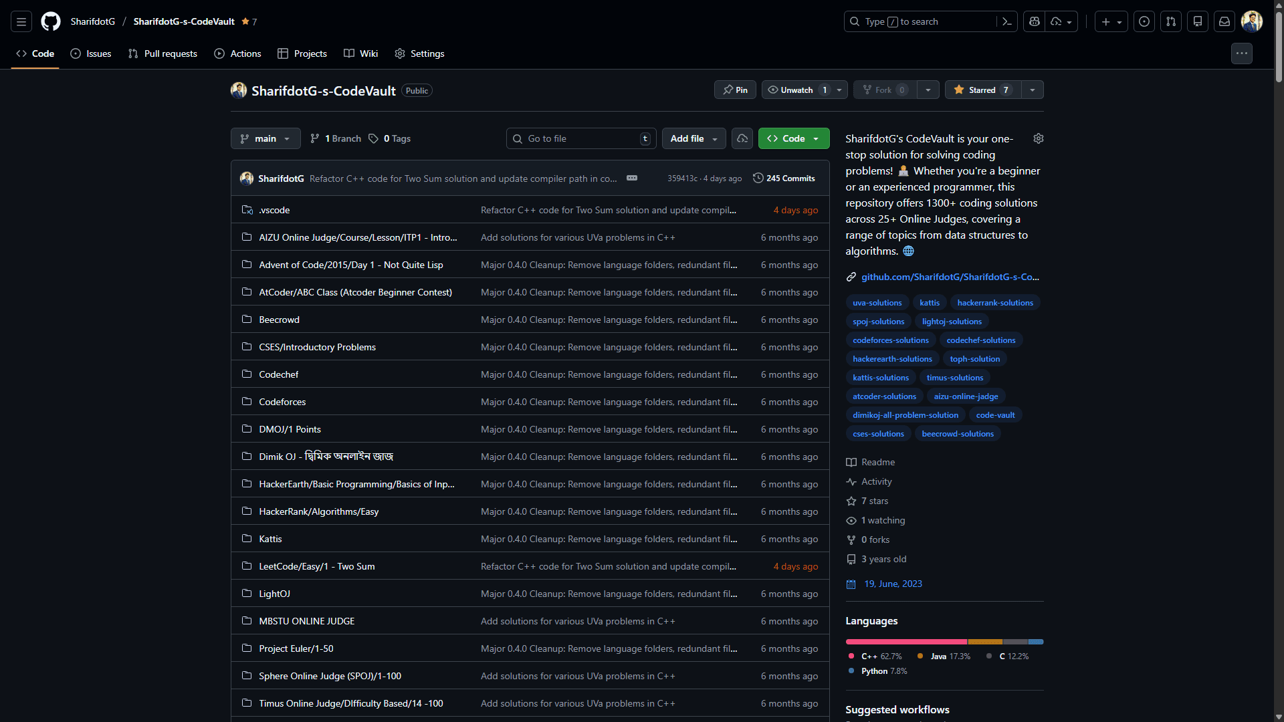Image resolution: width=1284 pixels, height=722 pixels.
Task: Open the Copilot chat icon
Action: pyautogui.click(x=1035, y=21)
